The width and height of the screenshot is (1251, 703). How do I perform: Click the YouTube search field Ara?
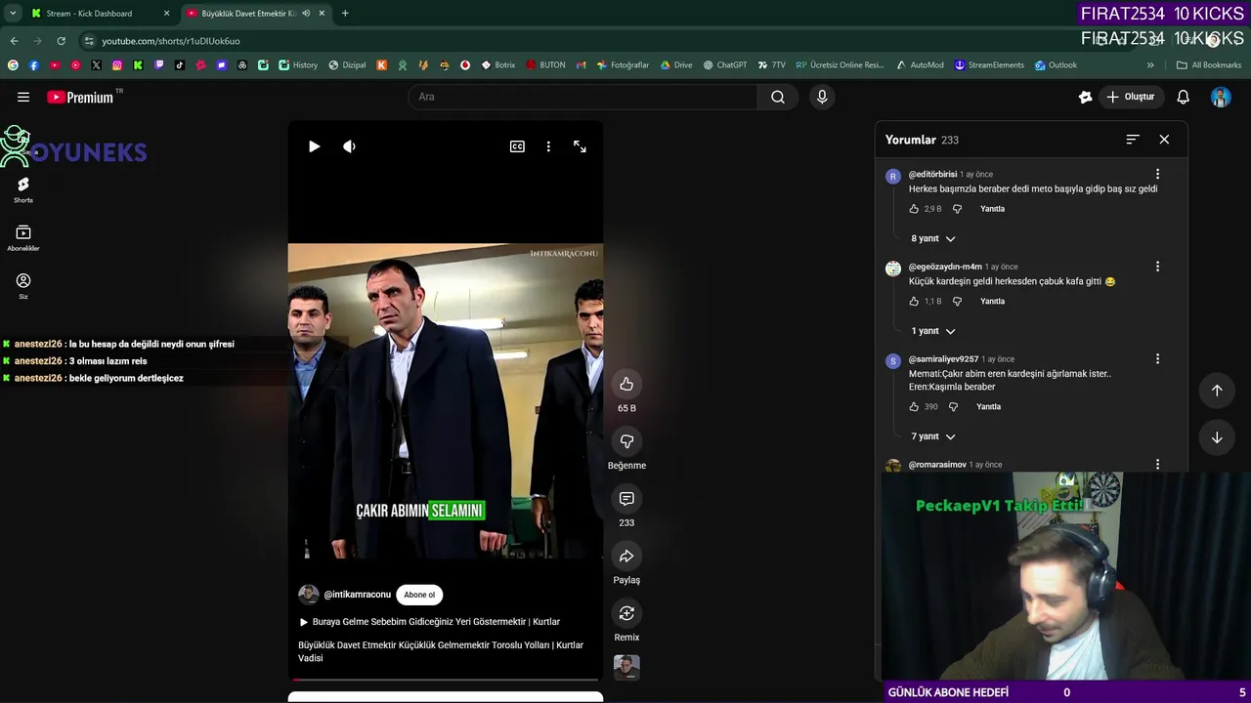[582, 97]
